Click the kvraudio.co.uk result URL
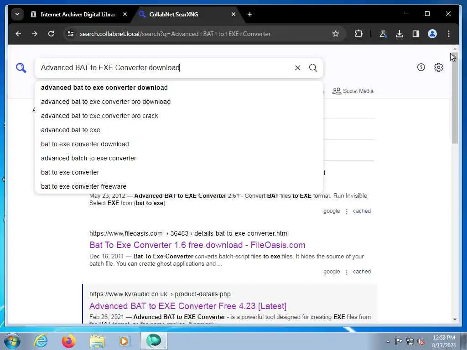467x350 pixels. [160, 294]
